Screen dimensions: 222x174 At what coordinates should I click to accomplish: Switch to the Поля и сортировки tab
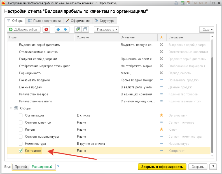tap(44, 21)
